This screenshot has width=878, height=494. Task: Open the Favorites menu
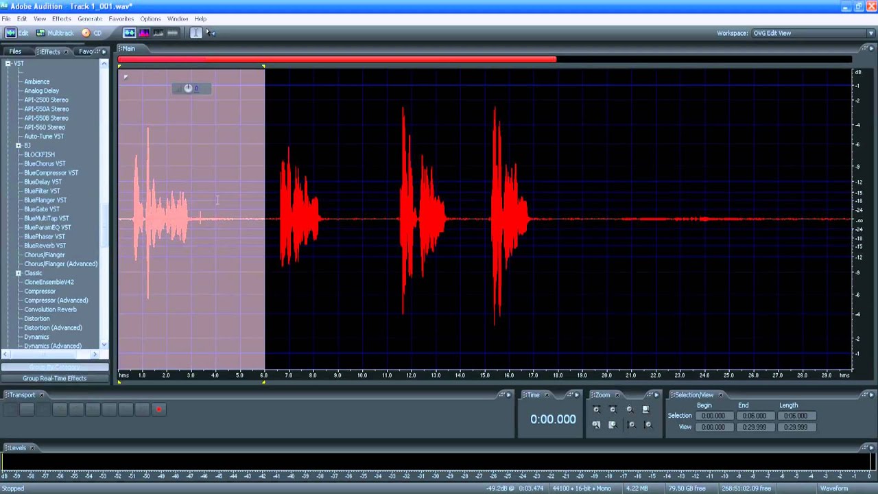(x=121, y=19)
